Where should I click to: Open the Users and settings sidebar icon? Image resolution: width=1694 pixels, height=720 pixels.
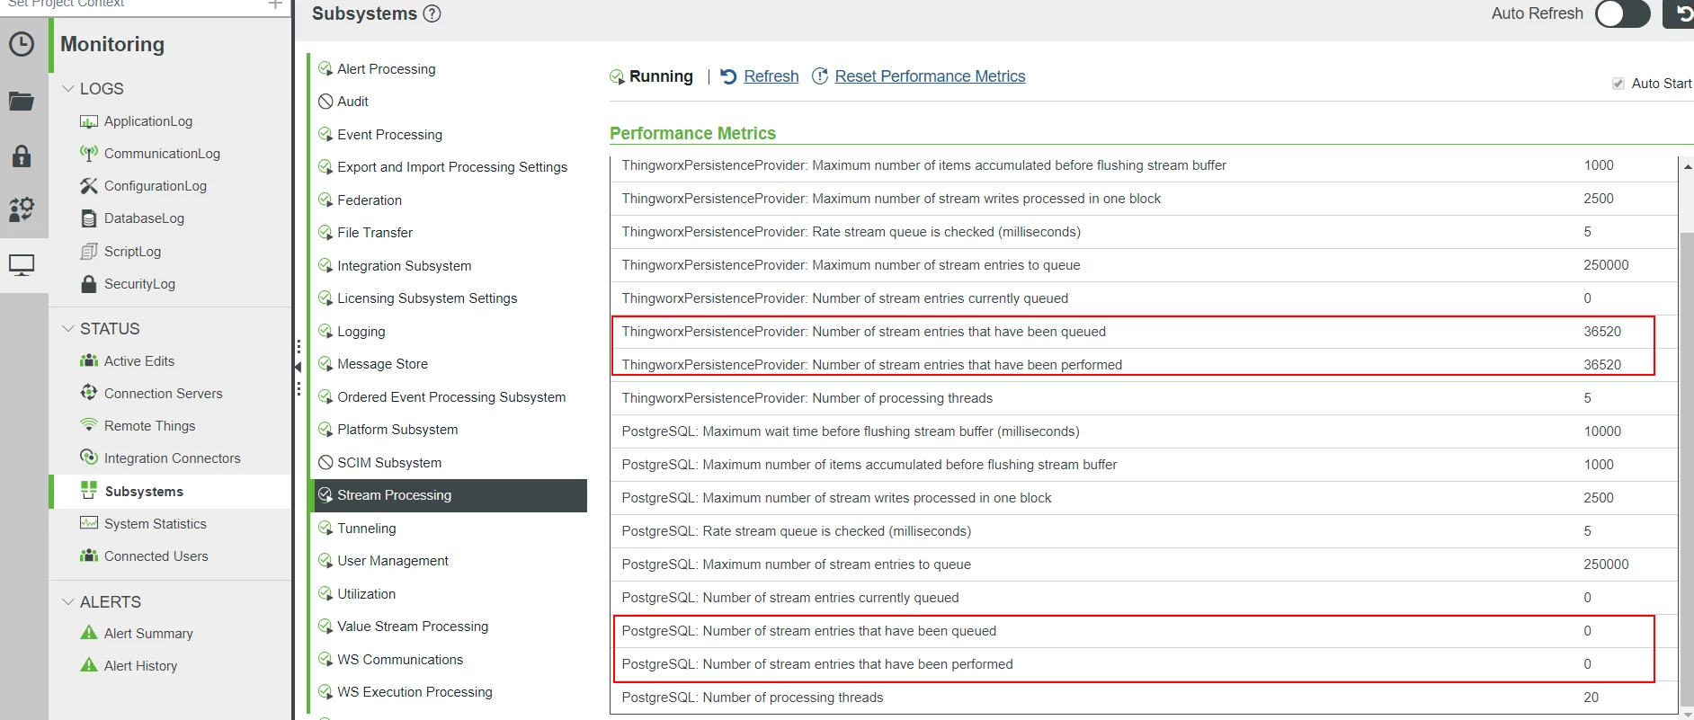pyautogui.click(x=22, y=209)
